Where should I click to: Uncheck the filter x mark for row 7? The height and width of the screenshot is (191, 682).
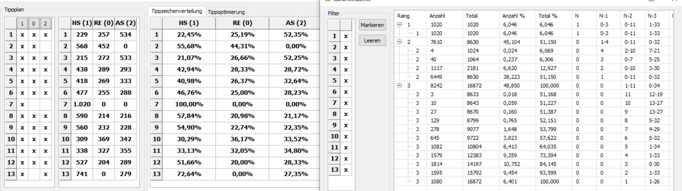346,103
